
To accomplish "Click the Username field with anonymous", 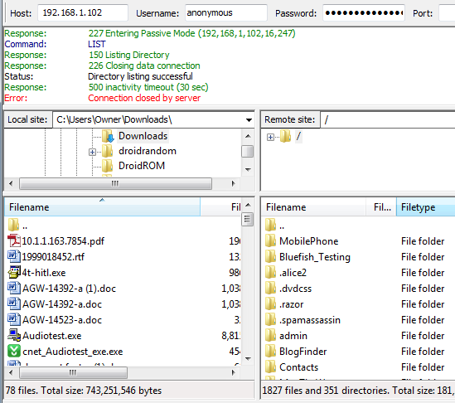I will tap(226, 12).
